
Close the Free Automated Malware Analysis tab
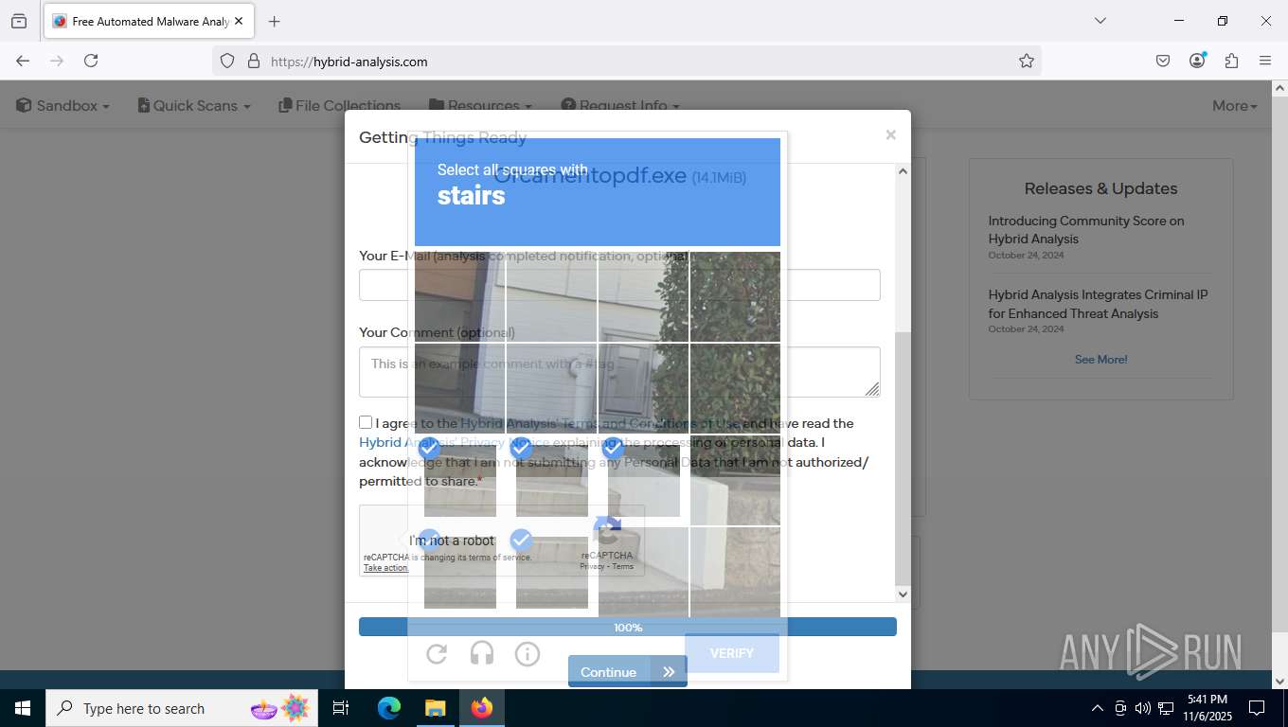coord(238,21)
